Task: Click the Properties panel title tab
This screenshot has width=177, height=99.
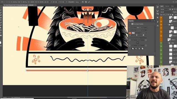Action: click(131, 21)
